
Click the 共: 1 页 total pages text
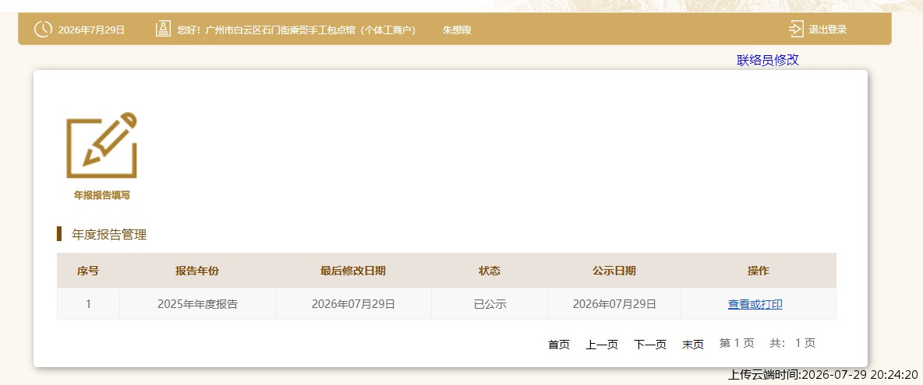pyautogui.click(x=792, y=343)
